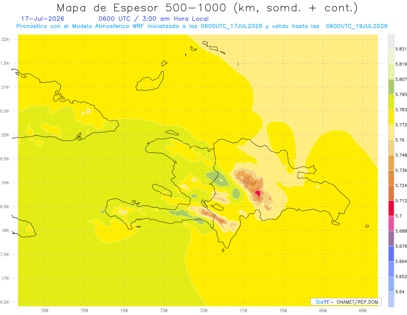Click the legend value 5.64

pos(400,292)
